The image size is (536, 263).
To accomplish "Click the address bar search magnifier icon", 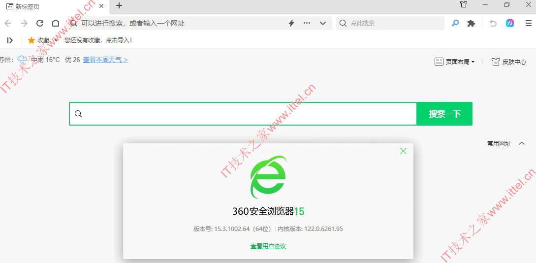I will (x=73, y=23).
